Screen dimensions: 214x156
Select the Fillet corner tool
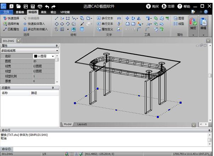point(139,29)
